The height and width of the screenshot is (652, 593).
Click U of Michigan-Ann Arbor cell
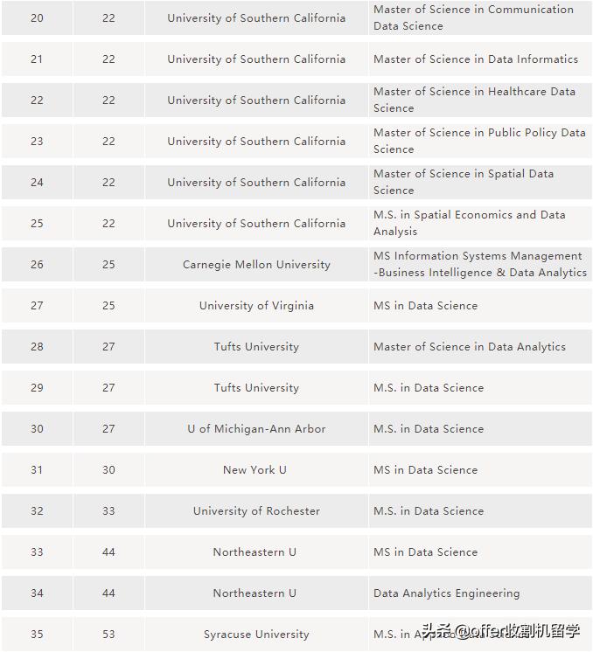pos(256,428)
